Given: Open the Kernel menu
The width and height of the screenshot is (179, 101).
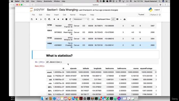Looking at the screenshot, I should point(73,15).
